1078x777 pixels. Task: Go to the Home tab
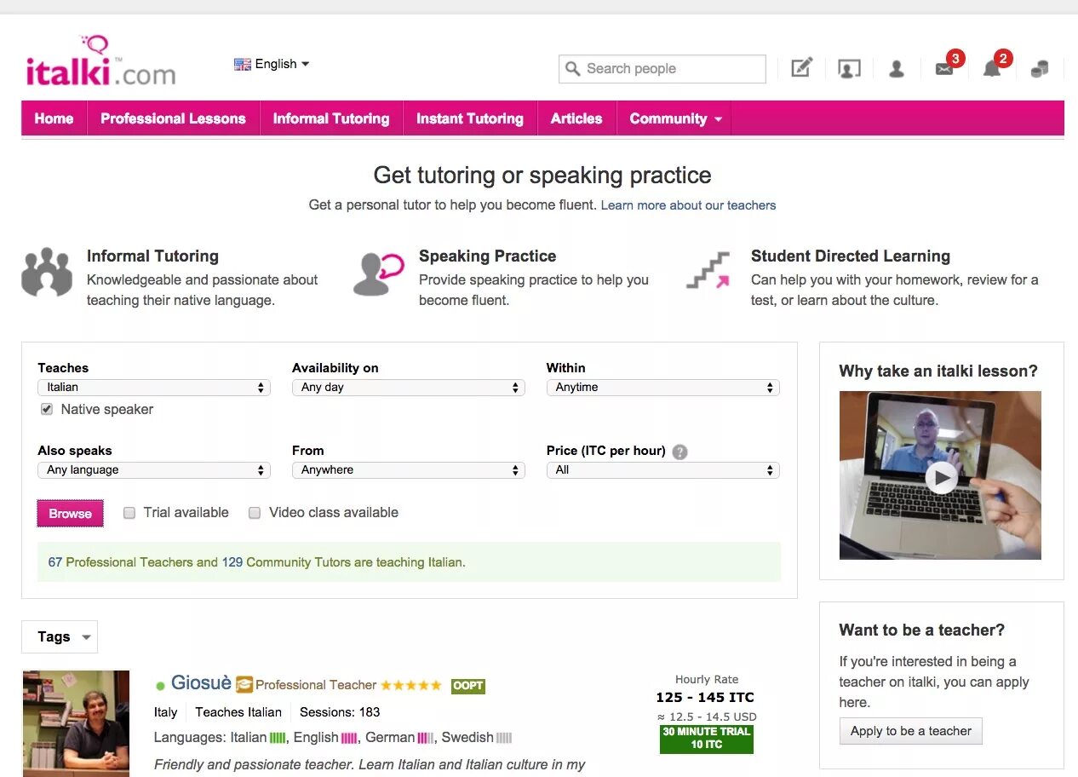tap(54, 118)
